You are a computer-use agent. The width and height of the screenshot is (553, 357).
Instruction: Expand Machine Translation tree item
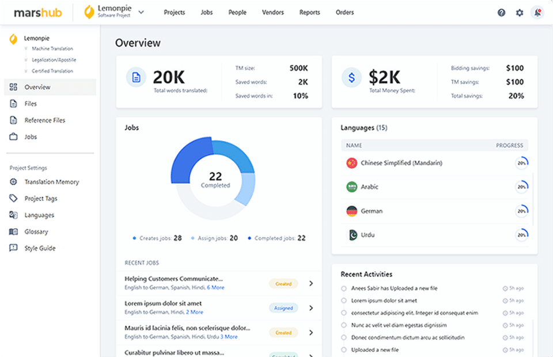click(x=26, y=48)
